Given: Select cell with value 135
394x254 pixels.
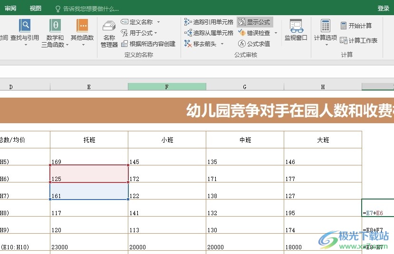Looking at the screenshot, I should 245,156.
